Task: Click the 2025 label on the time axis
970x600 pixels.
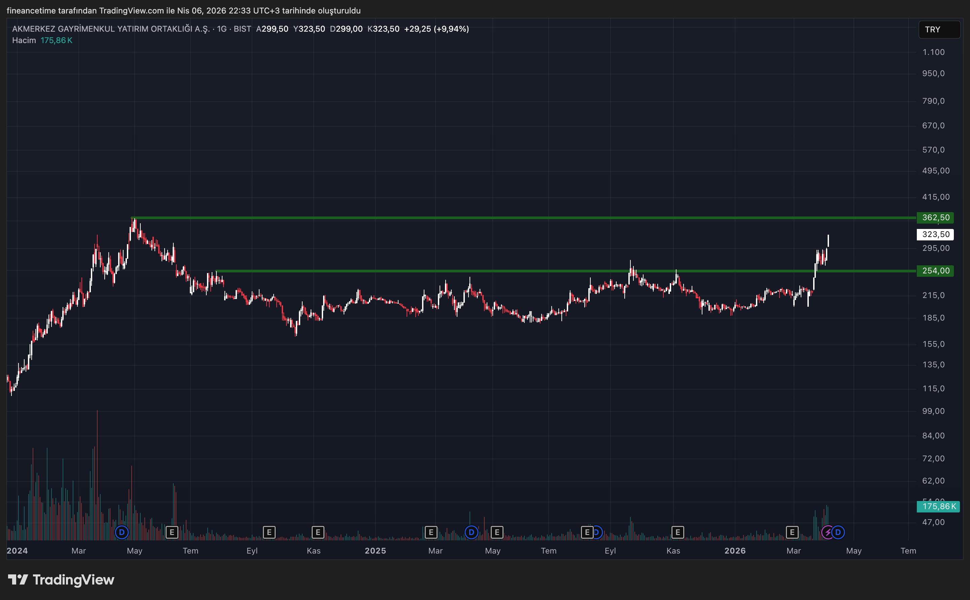Action: [375, 551]
